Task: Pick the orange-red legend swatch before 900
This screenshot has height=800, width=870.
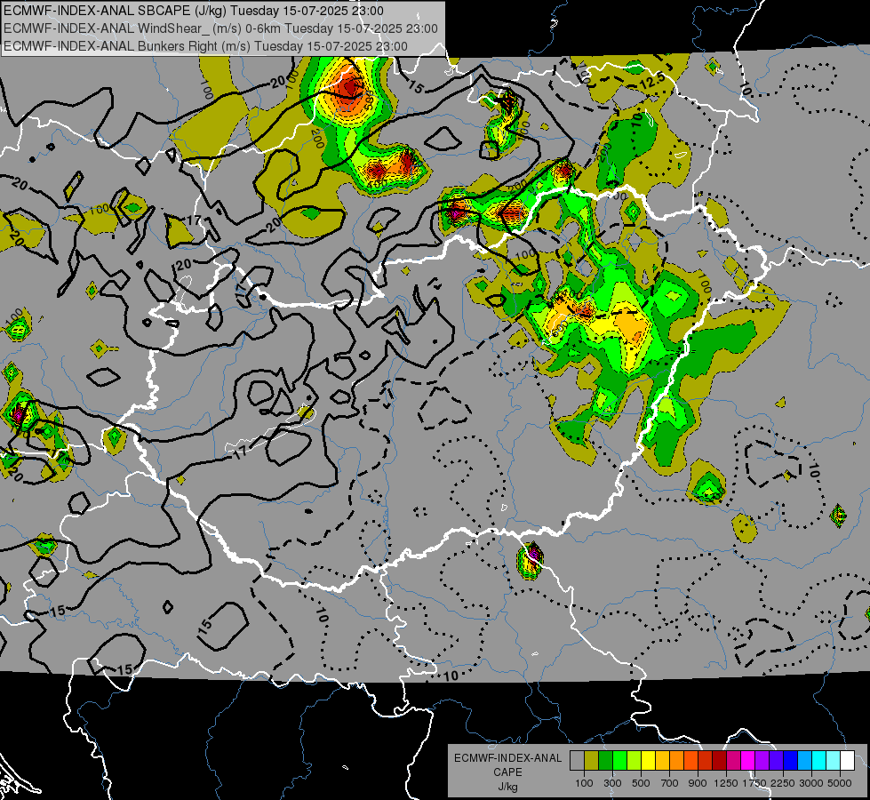Action: (x=690, y=761)
